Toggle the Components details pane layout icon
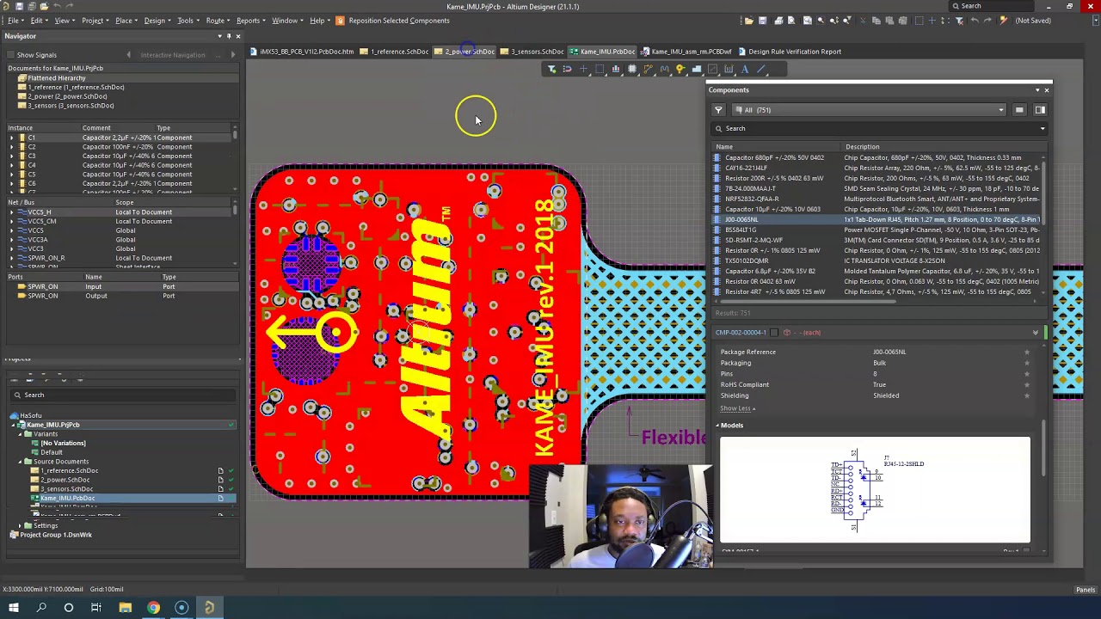Screen dimensions: 1101x619 pos(1040,110)
